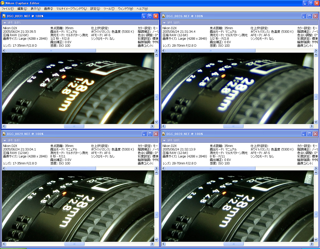Maximize the DSC_0029.NEF image window

pyautogui.click(x=150, y=134)
